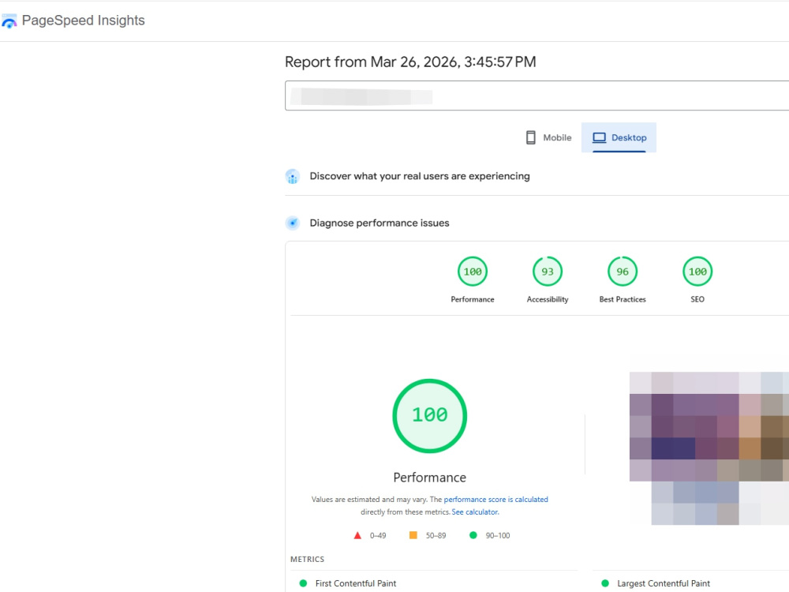Image resolution: width=789 pixels, height=592 pixels.
Task: Click the METRICS section heading
Action: coord(308,560)
